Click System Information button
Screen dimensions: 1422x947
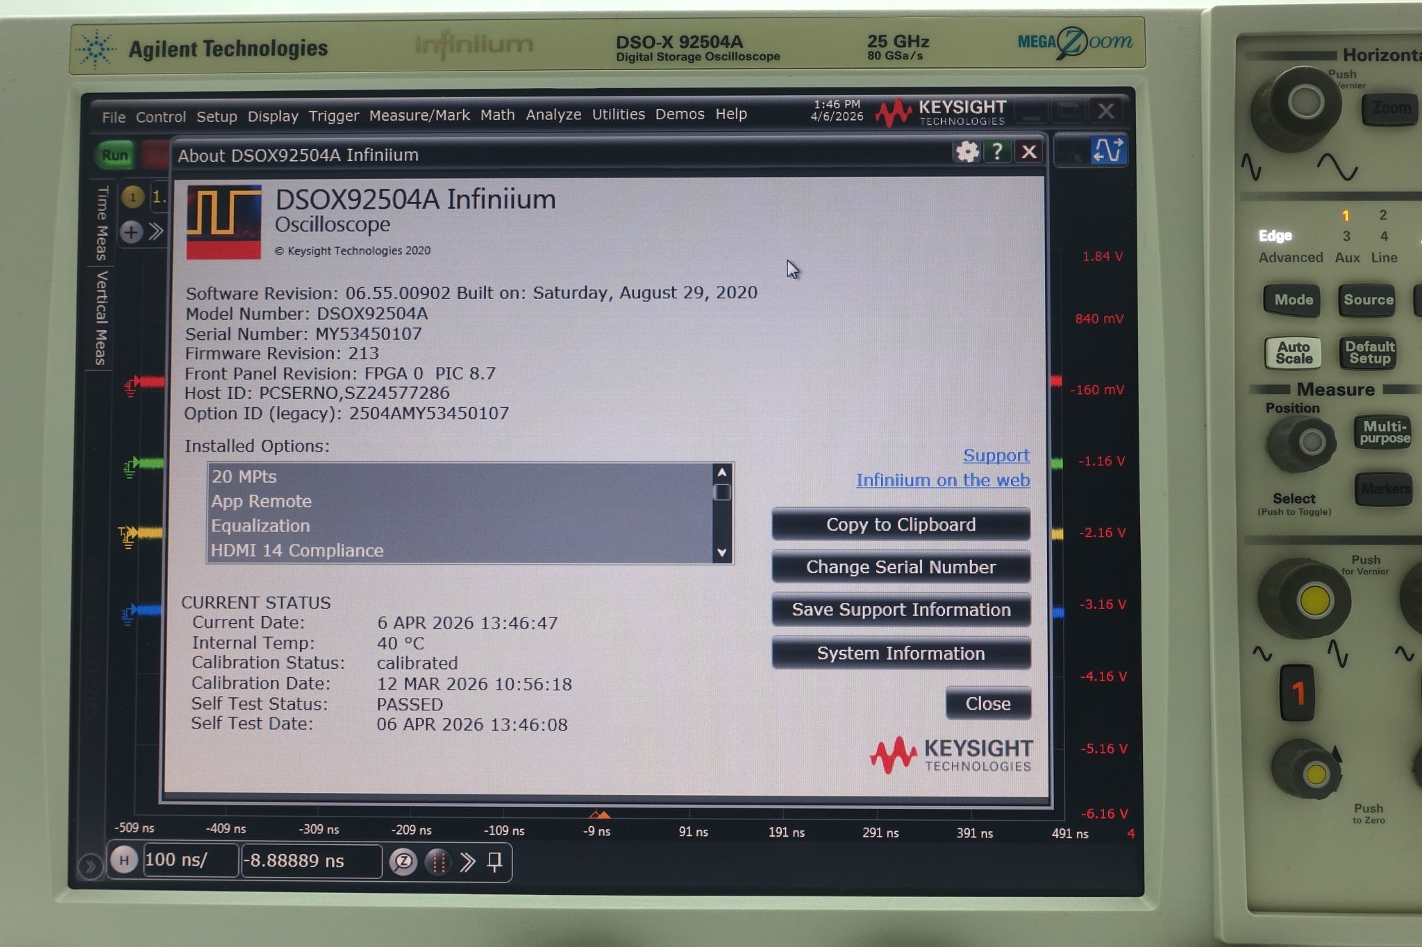[901, 654]
